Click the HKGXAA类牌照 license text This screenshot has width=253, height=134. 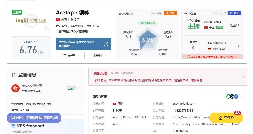[x=32, y=86]
